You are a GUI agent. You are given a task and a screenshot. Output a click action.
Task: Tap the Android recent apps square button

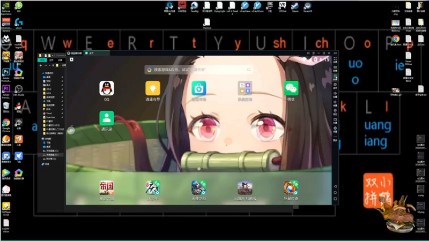pos(335,199)
